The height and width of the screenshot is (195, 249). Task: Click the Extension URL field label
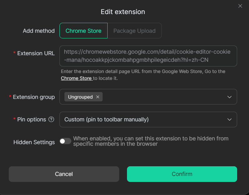(x=36, y=53)
